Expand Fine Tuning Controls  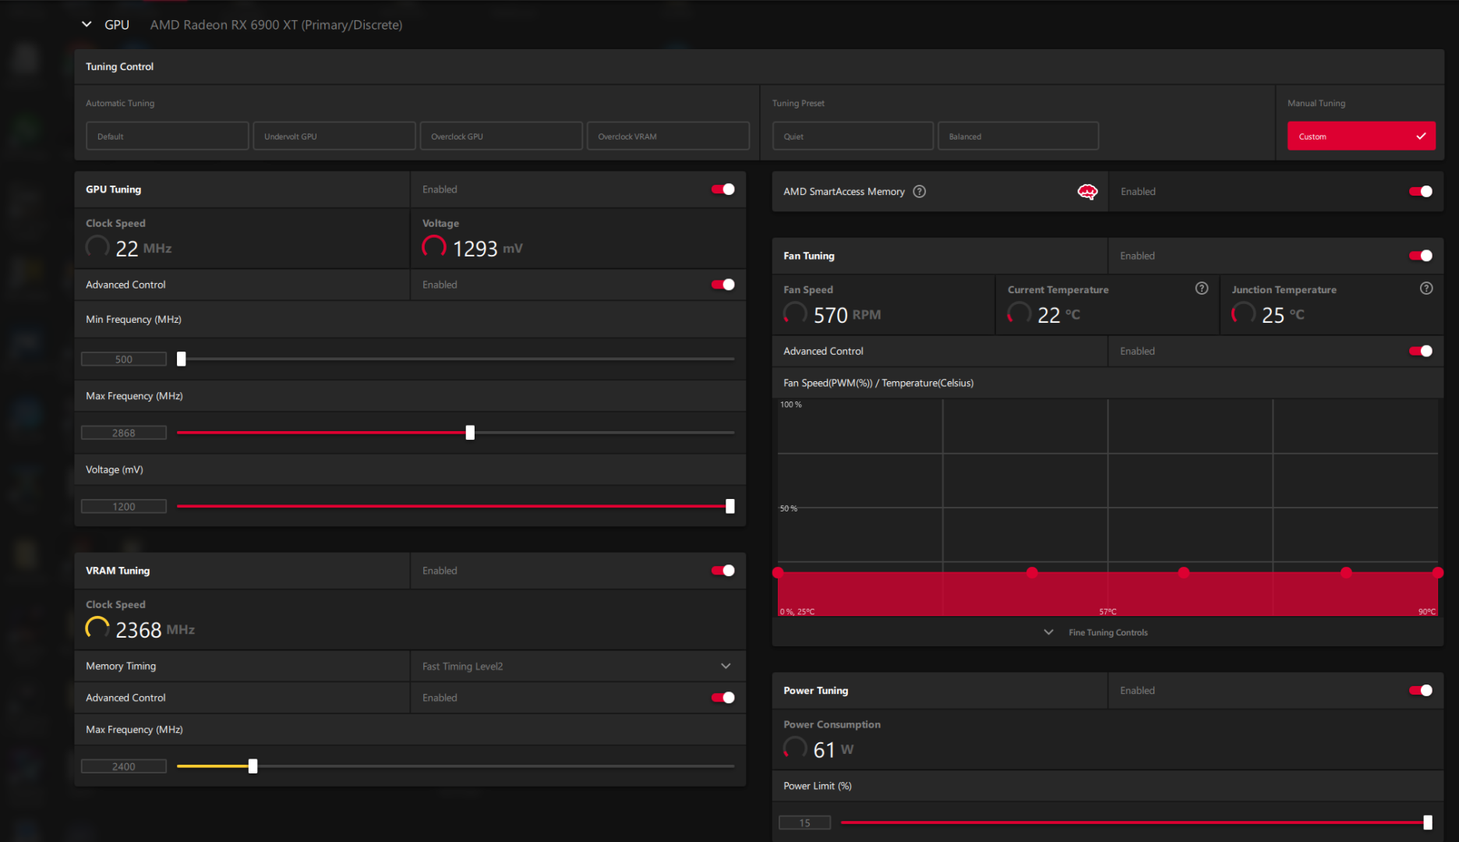pyautogui.click(x=1097, y=632)
